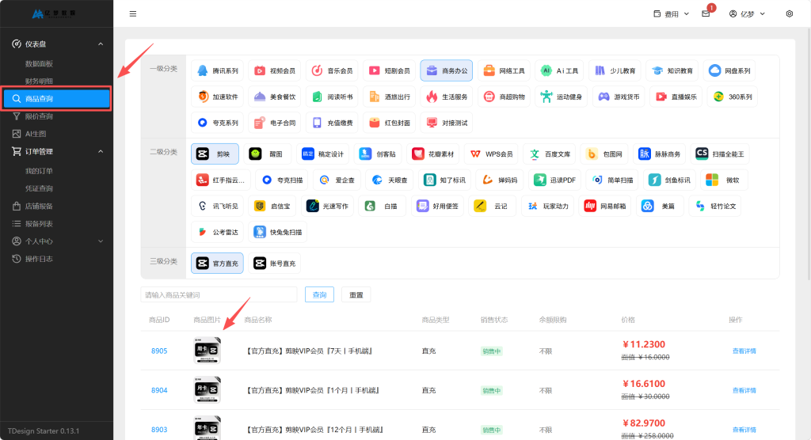Select the 商务办公 category

(447, 71)
